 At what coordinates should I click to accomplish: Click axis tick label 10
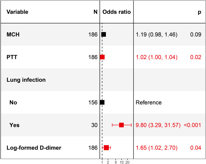121,162
